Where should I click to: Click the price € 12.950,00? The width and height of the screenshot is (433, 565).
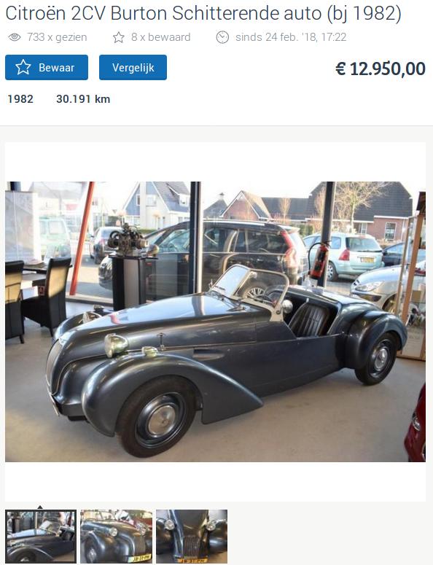pyautogui.click(x=381, y=69)
